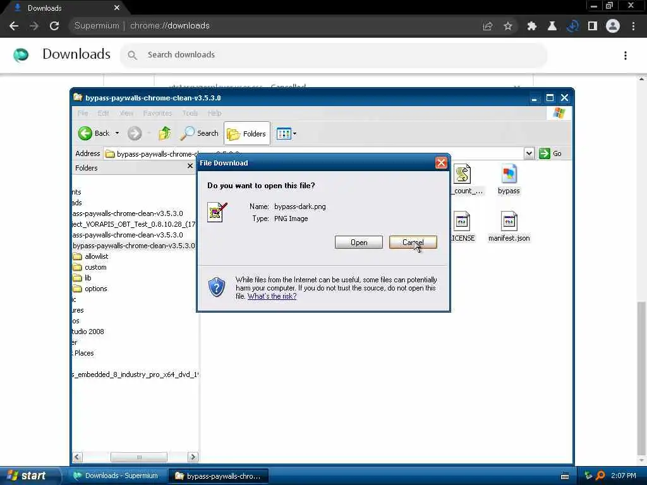Select the s_embedded_8_industry_pro_x64_dvd tree entry
Screen dimensions: 647x485
pyautogui.click(x=135, y=374)
